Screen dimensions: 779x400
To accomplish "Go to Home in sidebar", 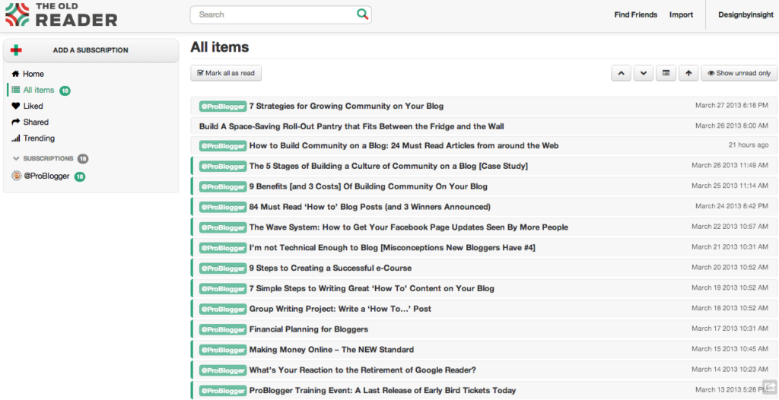I will (33, 74).
